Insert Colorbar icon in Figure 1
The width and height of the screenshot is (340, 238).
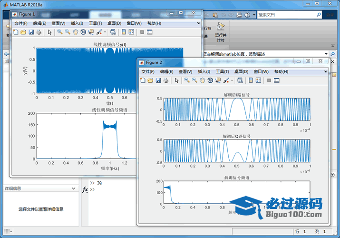point(124,32)
